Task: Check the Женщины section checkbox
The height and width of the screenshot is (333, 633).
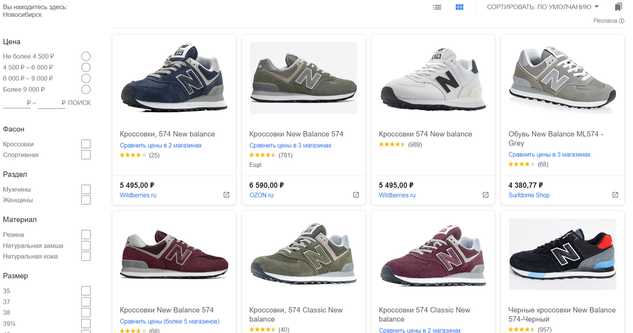Action: tap(86, 200)
